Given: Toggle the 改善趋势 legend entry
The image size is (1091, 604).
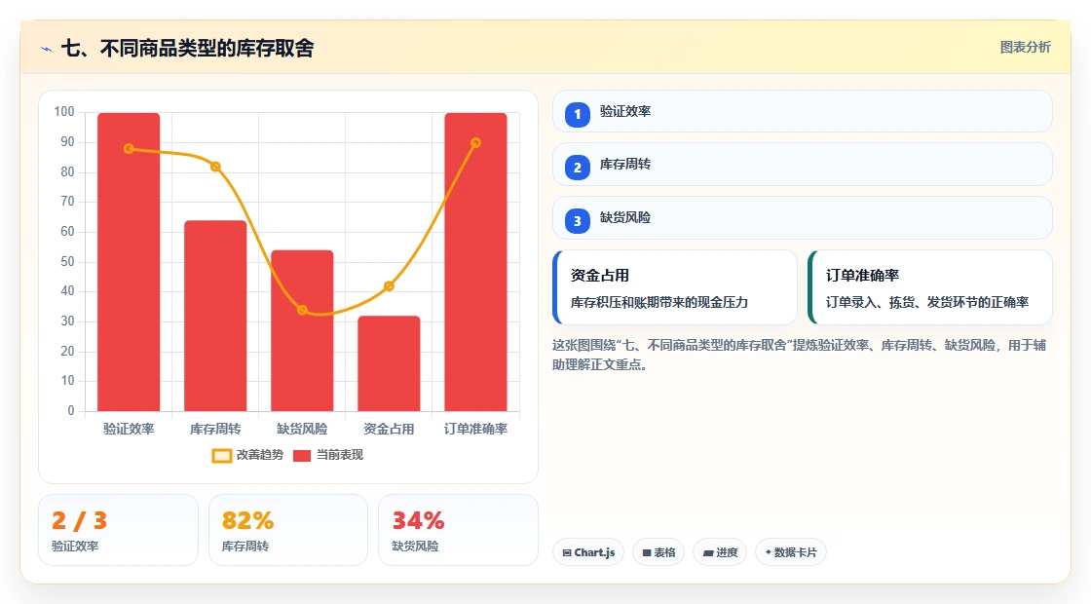Looking at the screenshot, I should point(247,455).
